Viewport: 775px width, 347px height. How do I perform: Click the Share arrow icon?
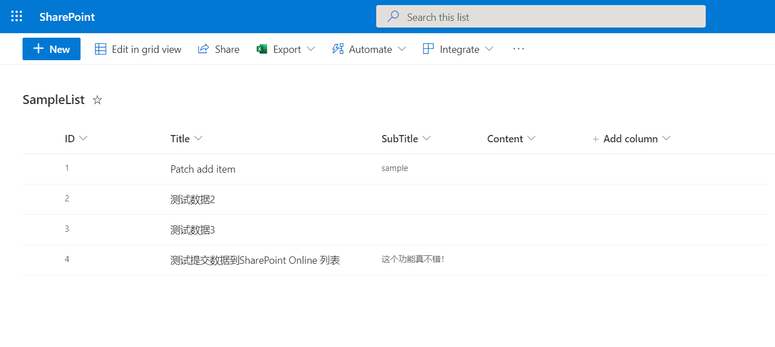(203, 49)
